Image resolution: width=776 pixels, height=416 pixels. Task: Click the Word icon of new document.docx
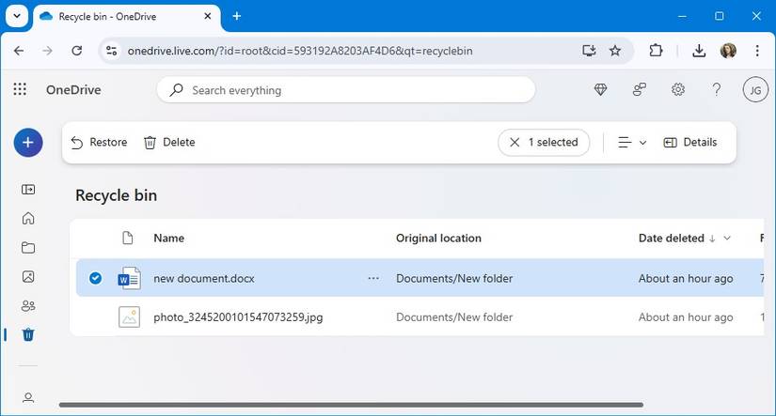(x=129, y=278)
